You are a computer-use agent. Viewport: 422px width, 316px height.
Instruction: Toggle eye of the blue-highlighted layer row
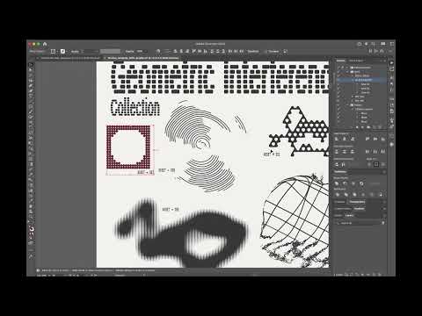tap(338, 80)
